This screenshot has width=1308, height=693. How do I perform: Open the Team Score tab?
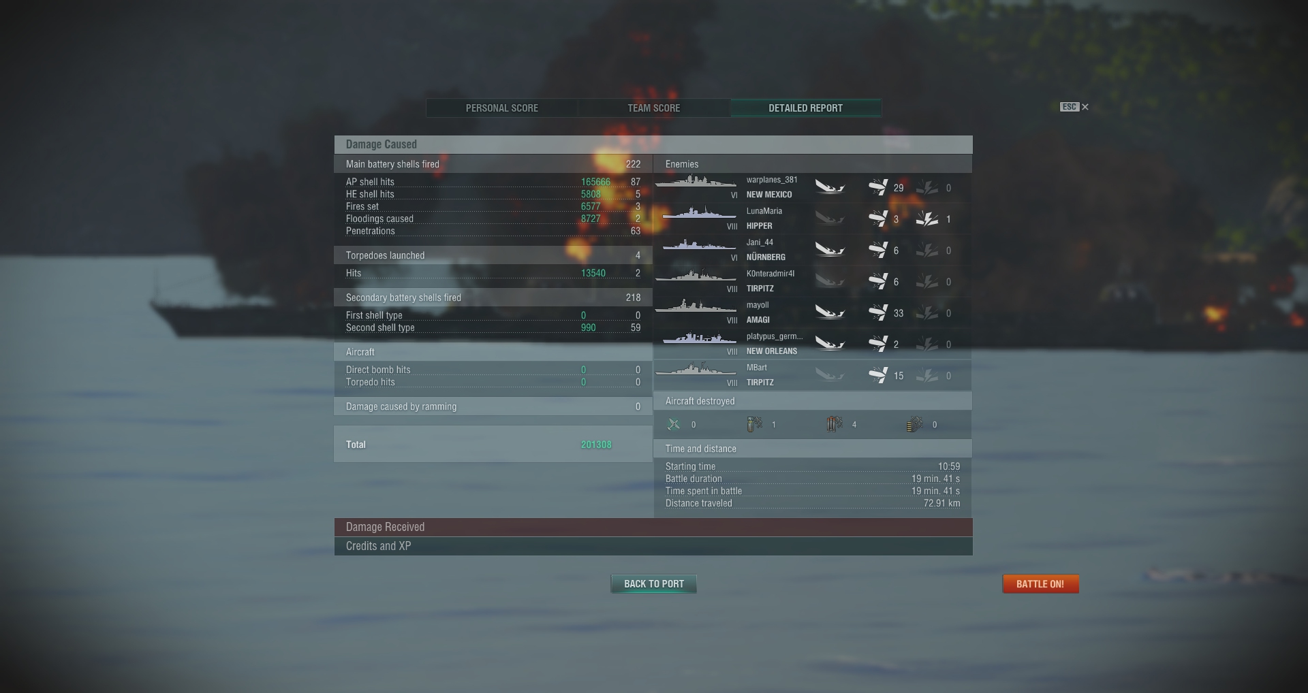click(x=654, y=108)
